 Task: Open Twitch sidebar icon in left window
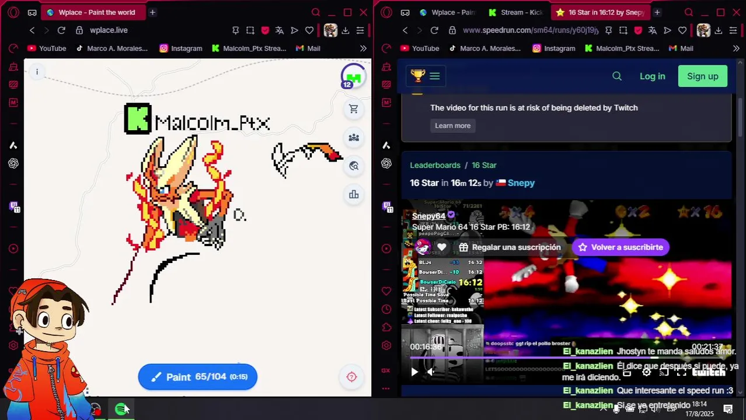pos(13,206)
